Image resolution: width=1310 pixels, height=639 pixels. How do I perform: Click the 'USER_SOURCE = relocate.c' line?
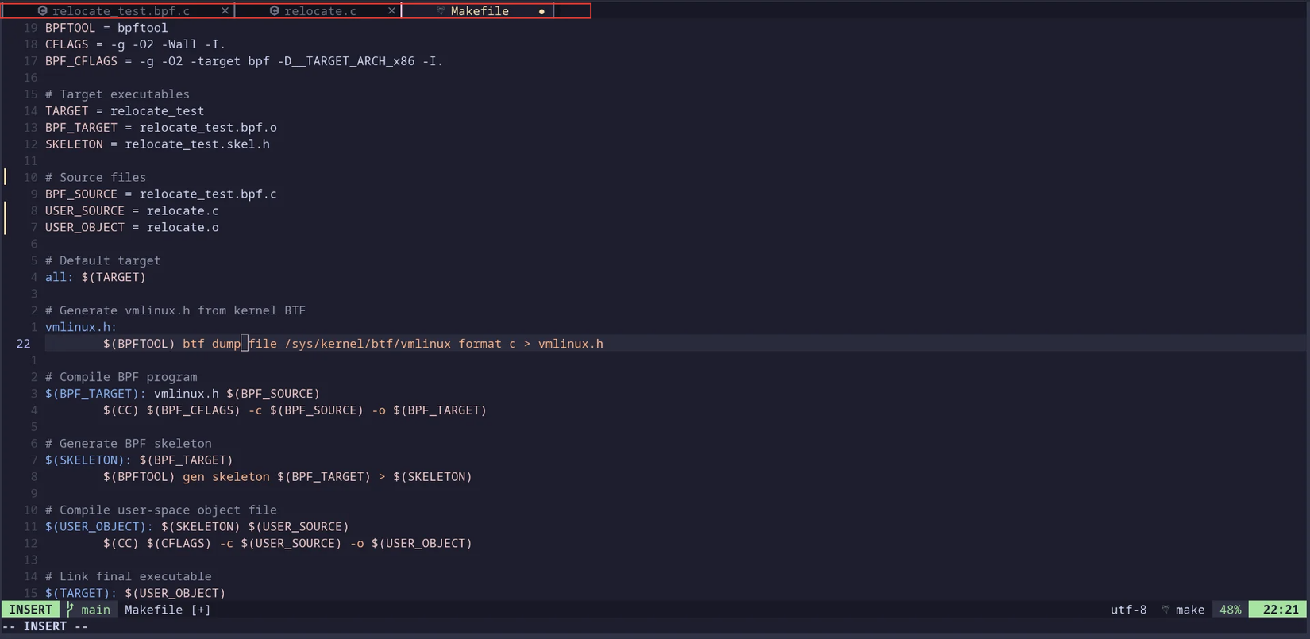pos(132,211)
